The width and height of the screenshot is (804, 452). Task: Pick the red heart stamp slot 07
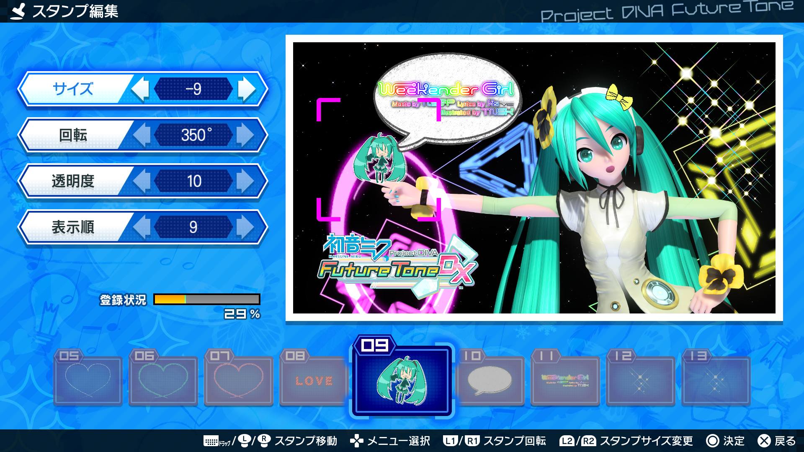[x=239, y=380]
